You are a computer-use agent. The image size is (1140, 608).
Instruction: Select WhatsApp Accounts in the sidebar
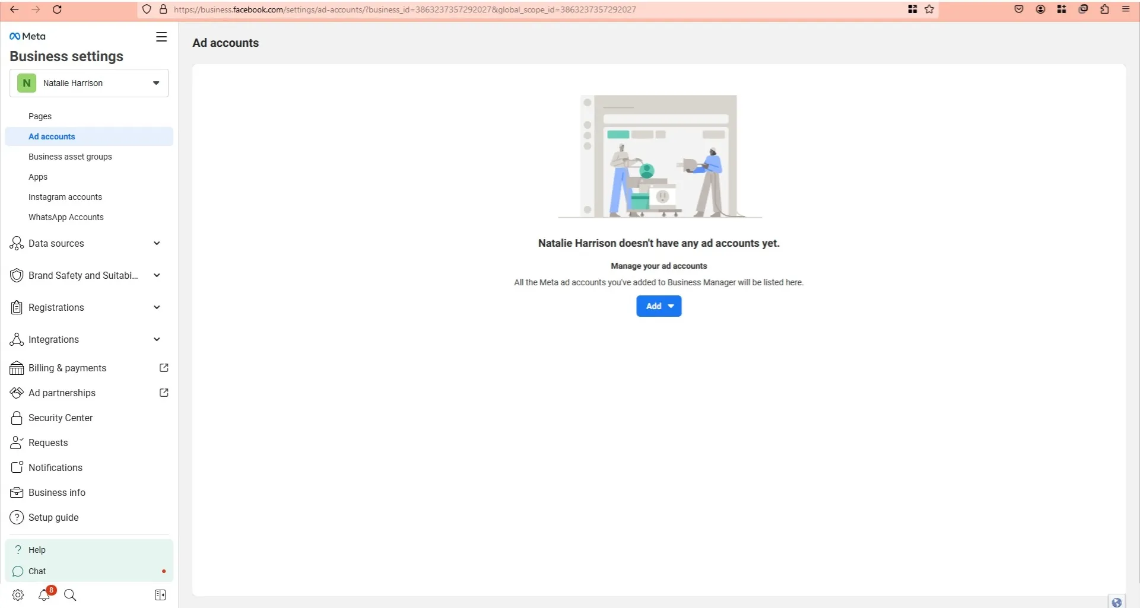tap(66, 217)
